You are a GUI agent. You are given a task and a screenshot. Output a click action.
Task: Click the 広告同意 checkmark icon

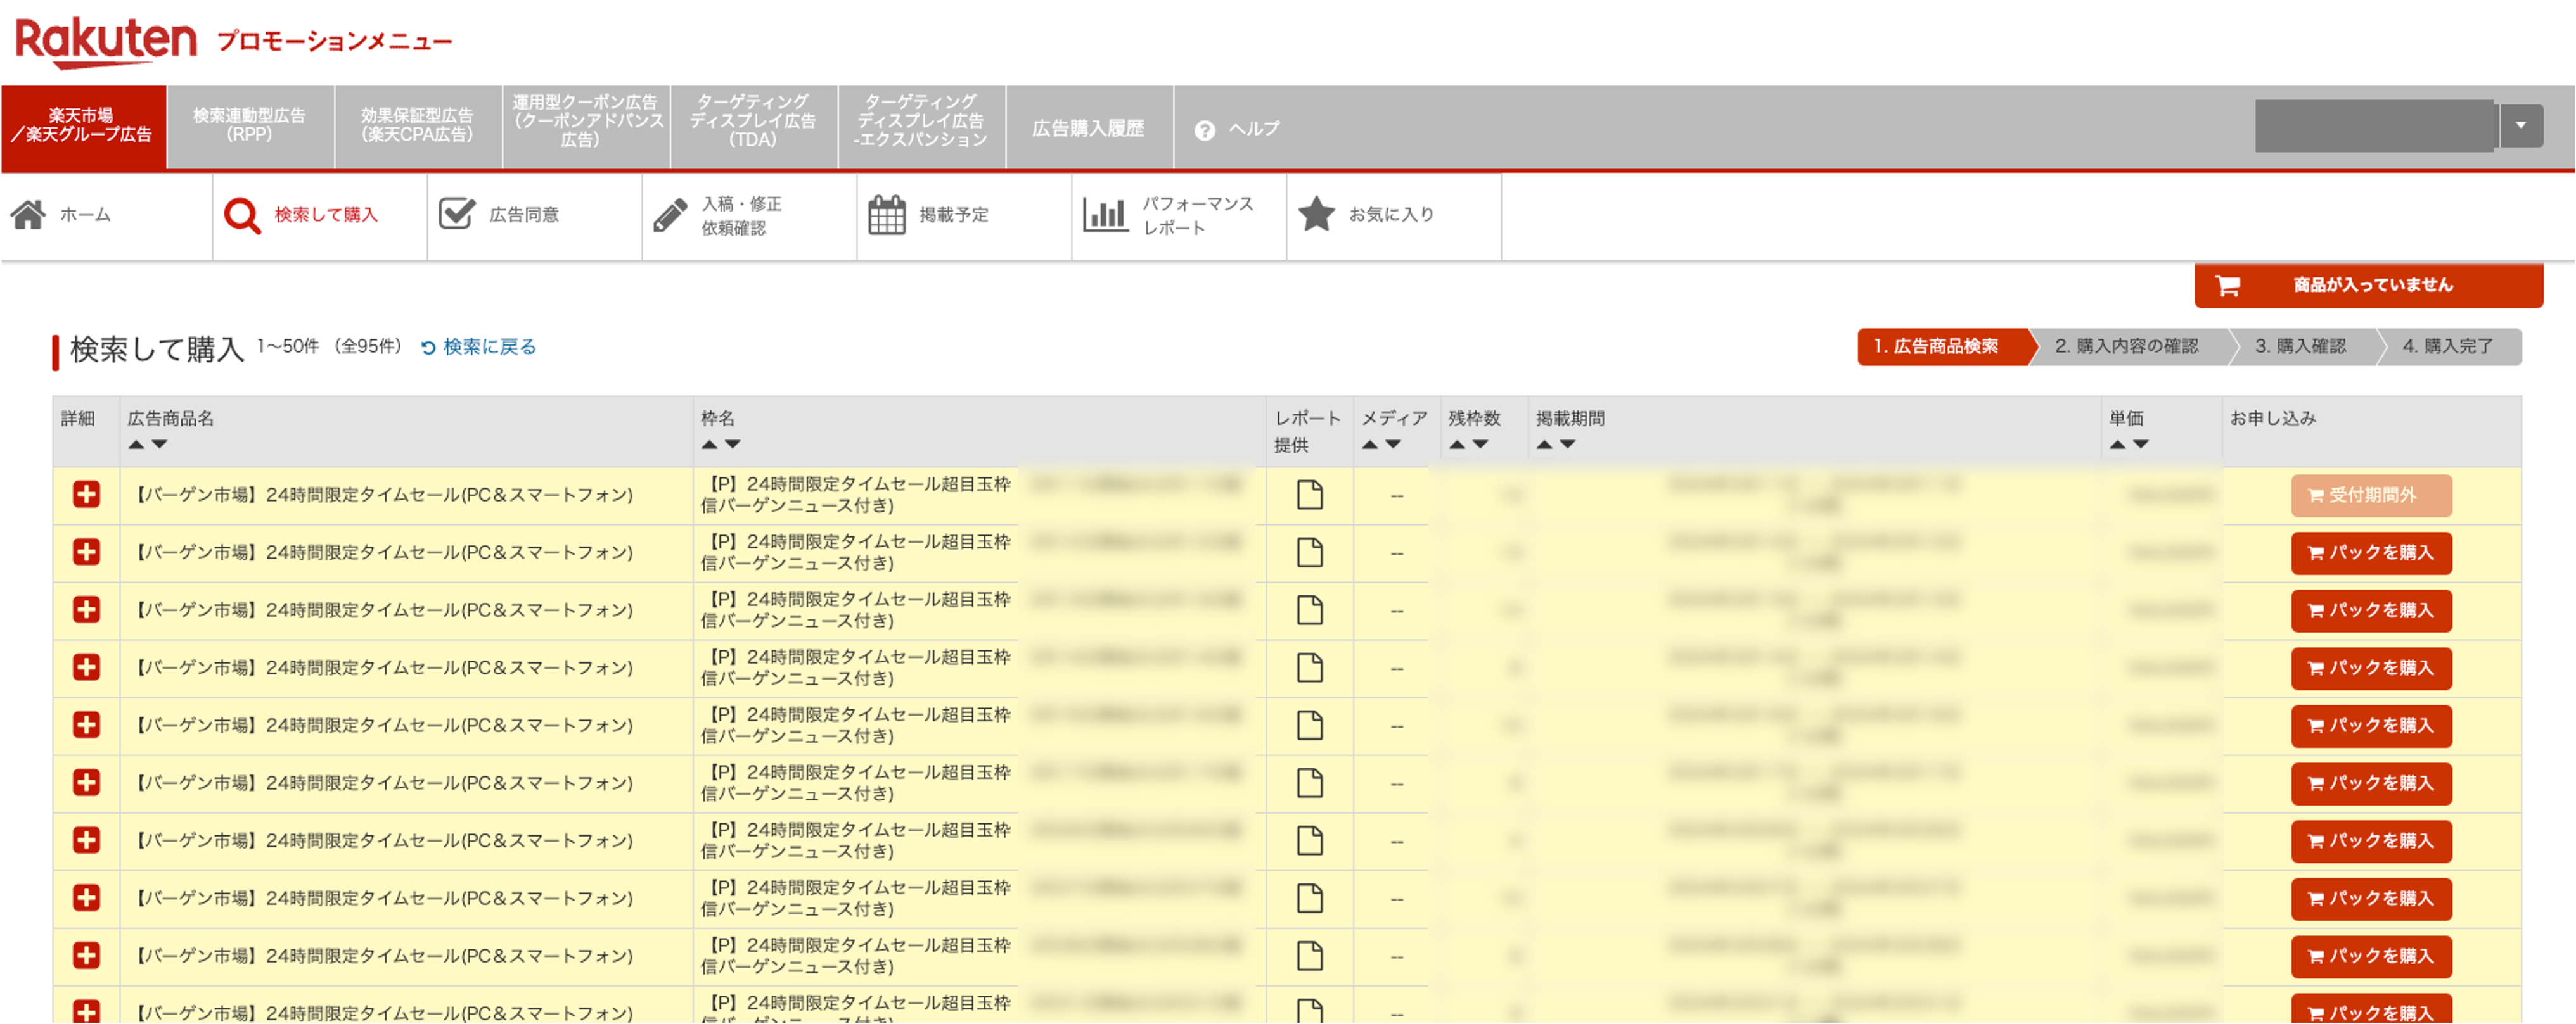click(x=457, y=214)
